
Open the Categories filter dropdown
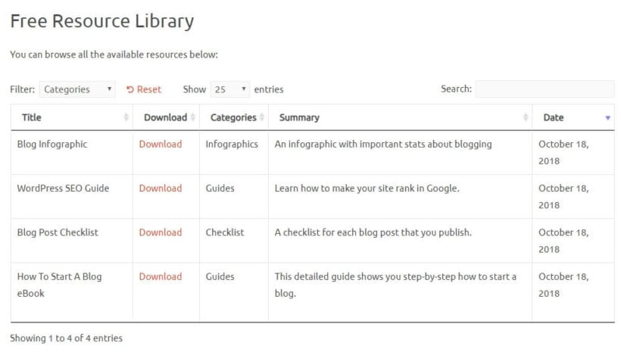[77, 89]
